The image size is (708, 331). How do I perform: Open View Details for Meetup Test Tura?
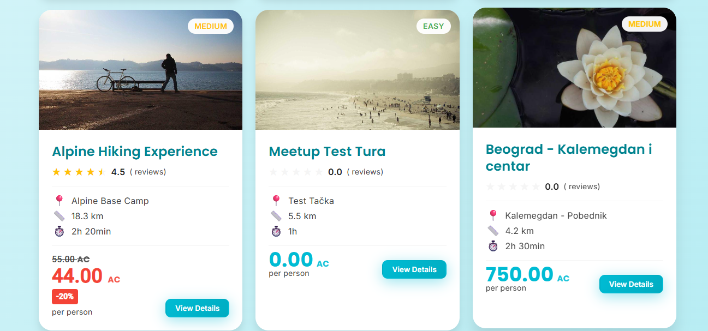click(x=414, y=269)
